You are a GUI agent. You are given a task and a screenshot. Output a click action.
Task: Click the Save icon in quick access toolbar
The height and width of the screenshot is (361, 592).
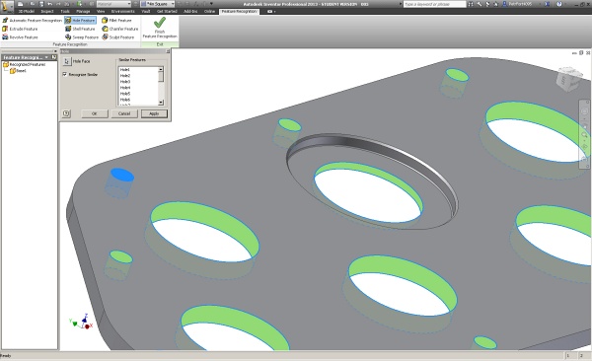(x=41, y=4)
